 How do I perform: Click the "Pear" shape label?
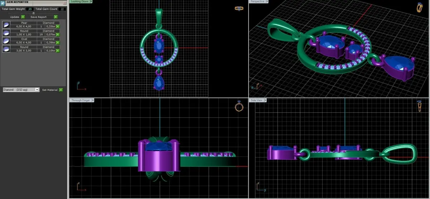(x=24, y=23)
